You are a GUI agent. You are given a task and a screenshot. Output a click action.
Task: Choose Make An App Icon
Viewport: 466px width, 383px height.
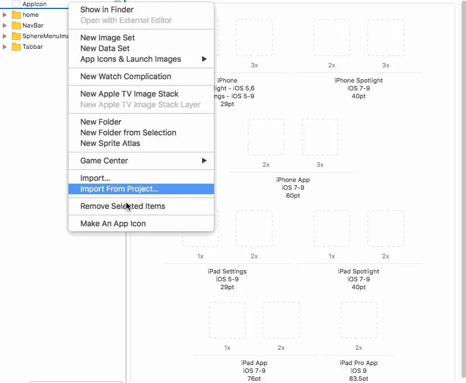(141, 224)
